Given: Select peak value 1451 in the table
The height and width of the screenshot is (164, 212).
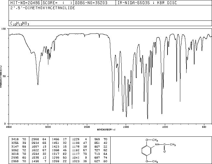Looking at the screenshot, I should click(x=55, y=143).
